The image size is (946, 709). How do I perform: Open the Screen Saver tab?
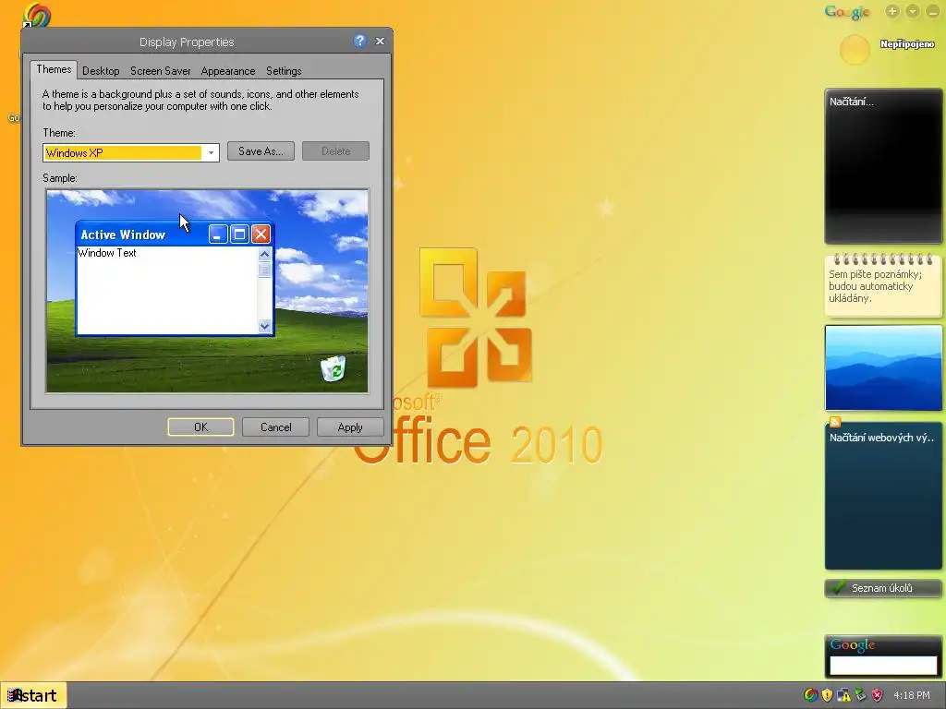click(x=161, y=71)
